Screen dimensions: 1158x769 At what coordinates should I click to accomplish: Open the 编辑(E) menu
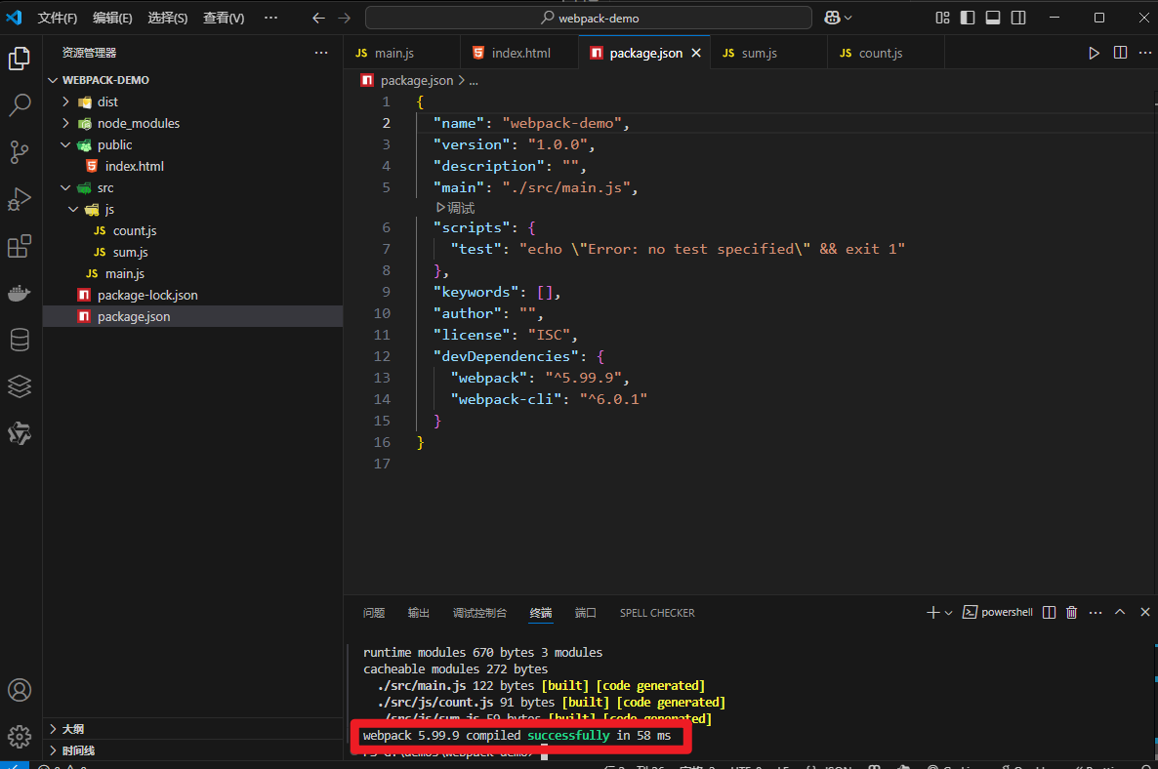(x=112, y=18)
